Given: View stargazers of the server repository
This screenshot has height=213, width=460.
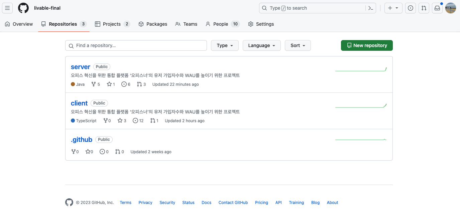Looking at the screenshot, I should pos(111,84).
